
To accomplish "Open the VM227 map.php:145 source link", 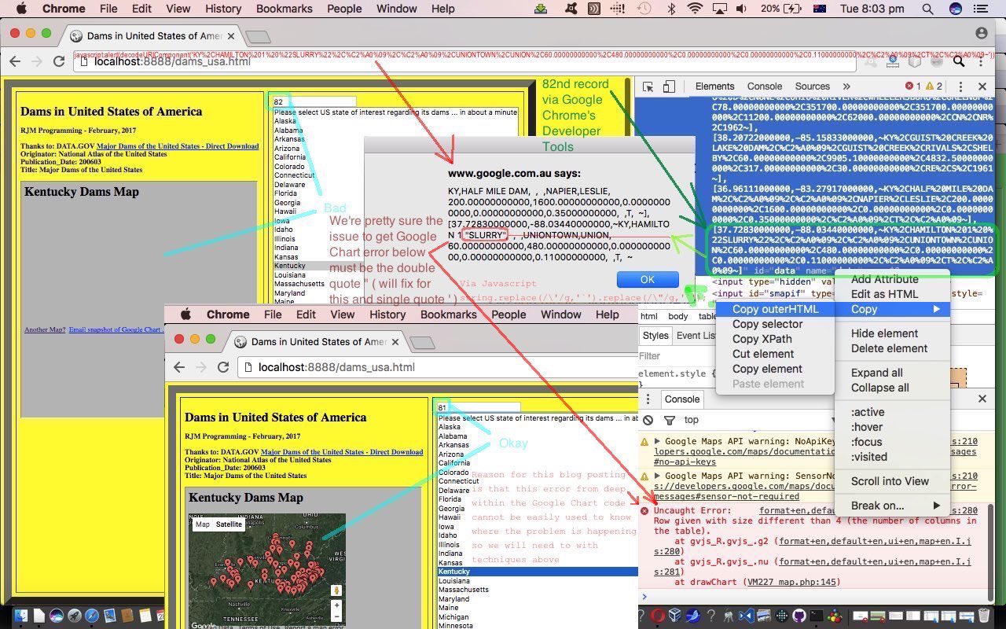I will click(793, 582).
